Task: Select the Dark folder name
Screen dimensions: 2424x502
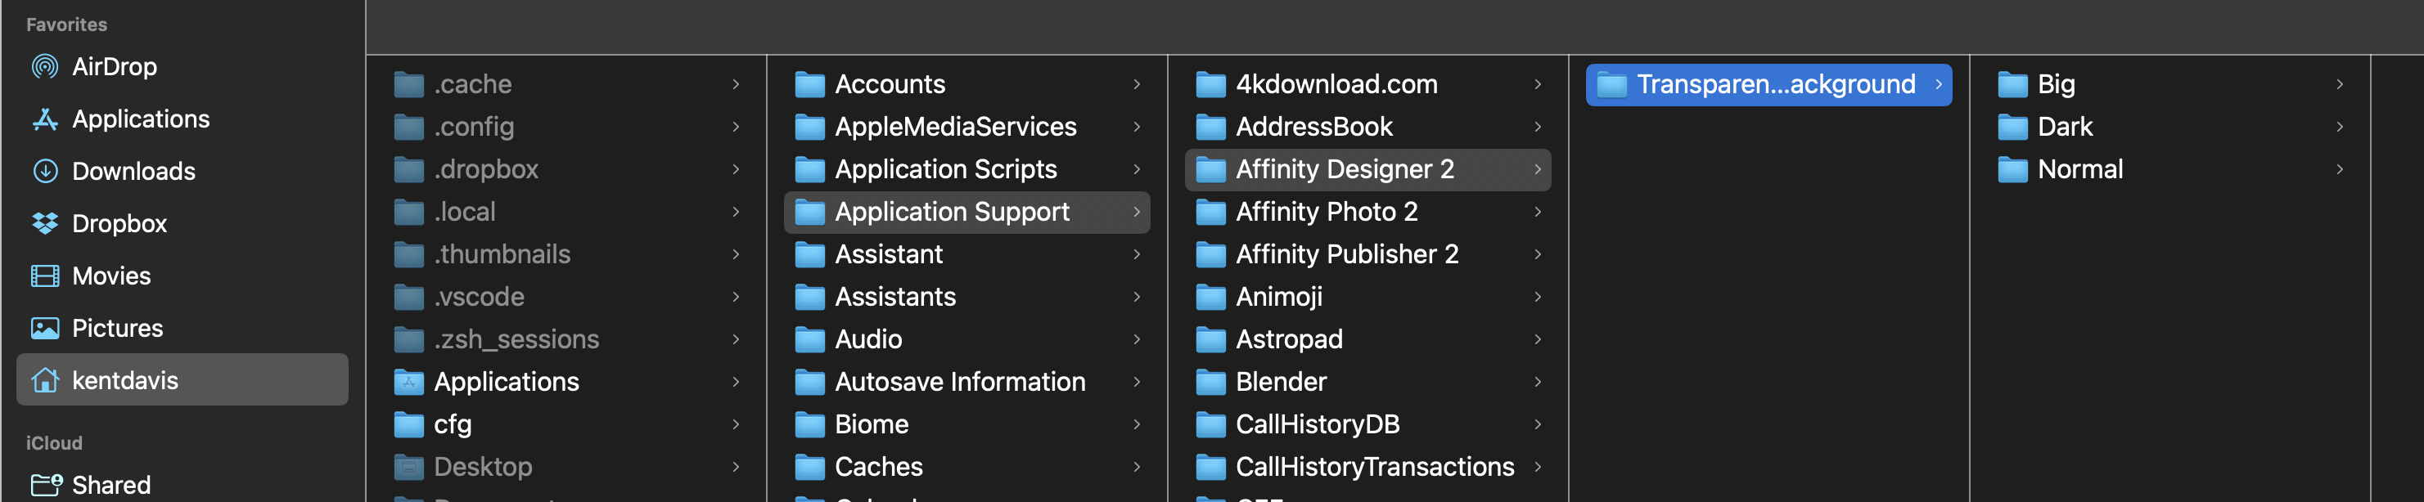Action: coord(2065,127)
